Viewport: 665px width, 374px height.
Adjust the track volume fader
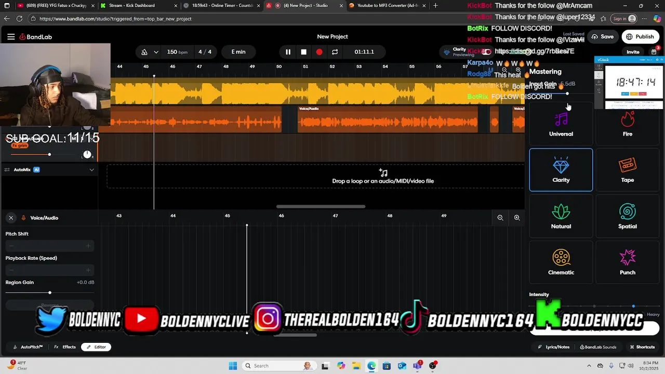[49, 154]
